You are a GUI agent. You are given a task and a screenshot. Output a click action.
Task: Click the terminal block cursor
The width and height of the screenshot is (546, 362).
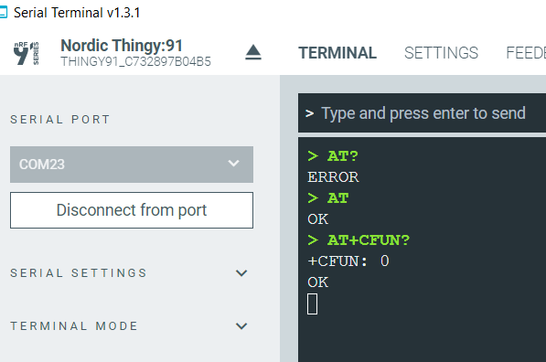click(x=312, y=303)
